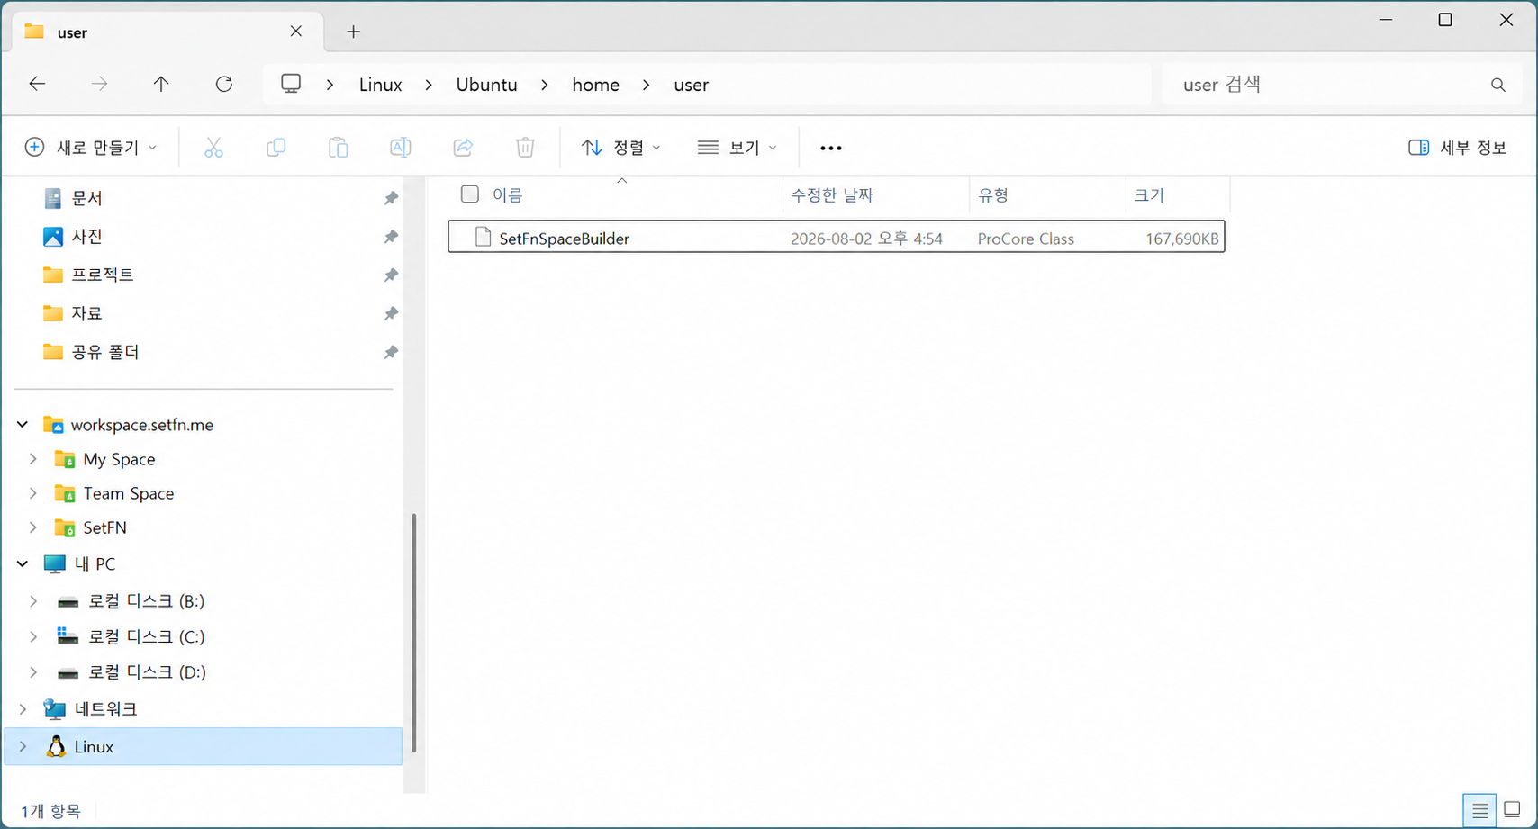Viewport: 1538px width, 829px height.
Task: Unpin the 문서 quick access pin
Action: click(391, 198)
